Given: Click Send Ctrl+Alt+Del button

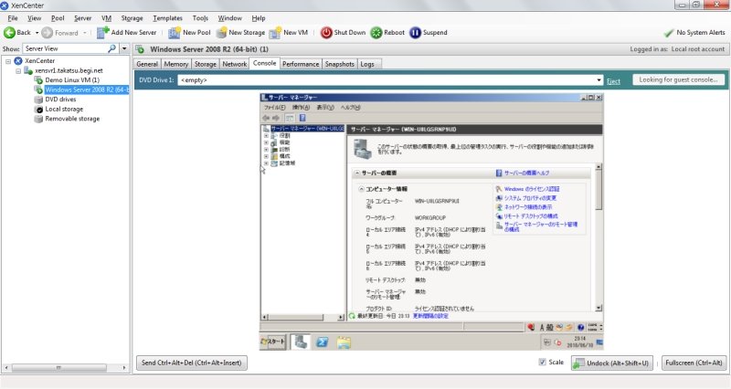Looking at the screenshot, I should tap(192, 363).
